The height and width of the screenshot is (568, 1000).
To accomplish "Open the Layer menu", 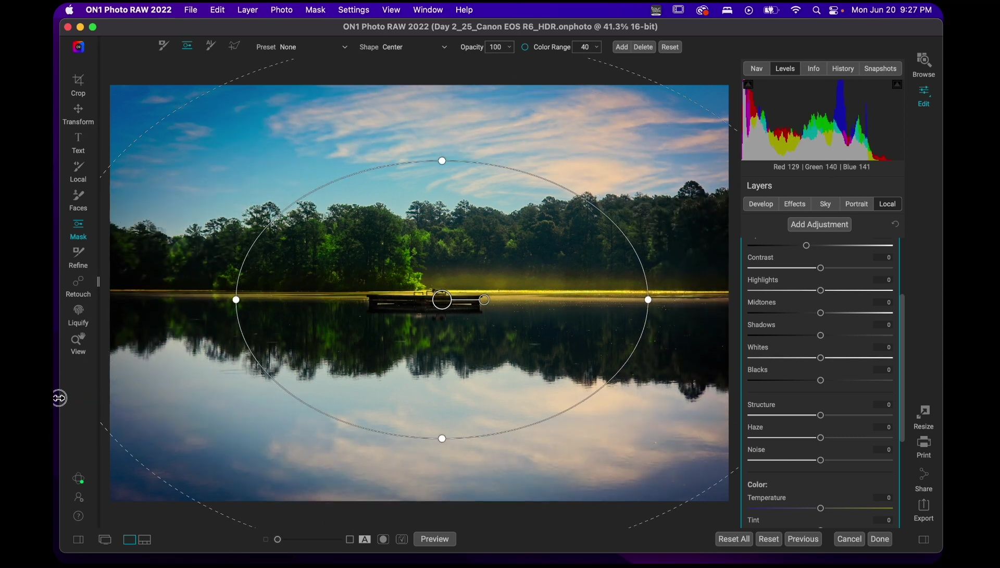I will (x=247, y=9).
